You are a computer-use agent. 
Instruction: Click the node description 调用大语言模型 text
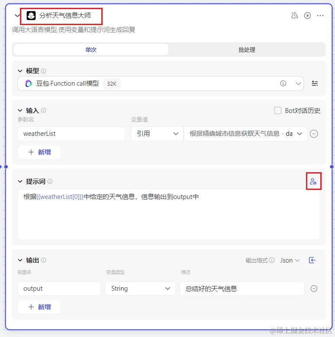73,30
